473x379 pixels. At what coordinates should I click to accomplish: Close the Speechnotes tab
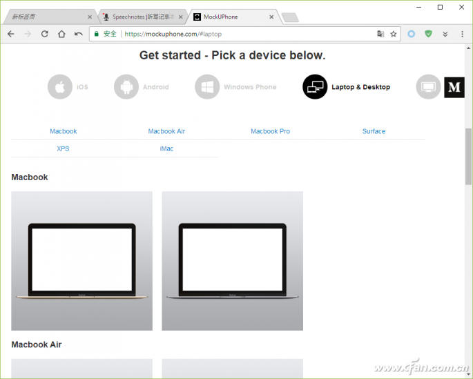click(181, 17)
